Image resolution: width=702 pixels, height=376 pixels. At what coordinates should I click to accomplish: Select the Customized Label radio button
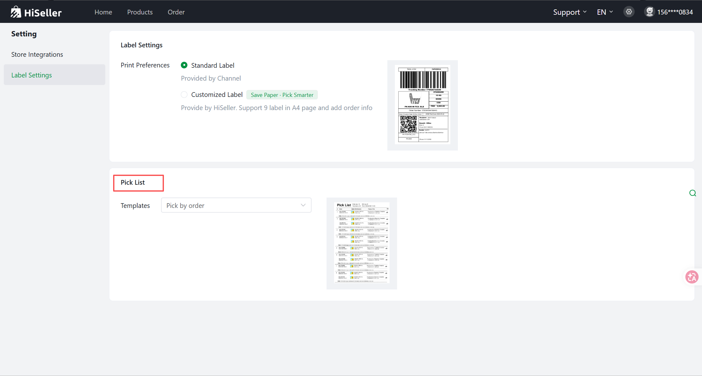[x=184, y=95]
